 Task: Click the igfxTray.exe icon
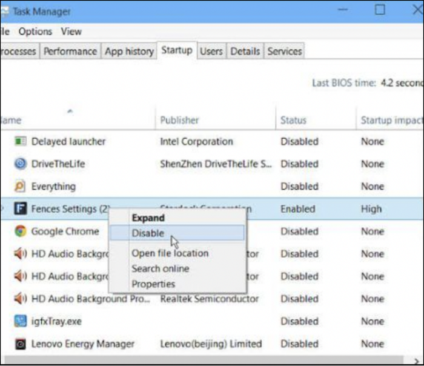21,321
